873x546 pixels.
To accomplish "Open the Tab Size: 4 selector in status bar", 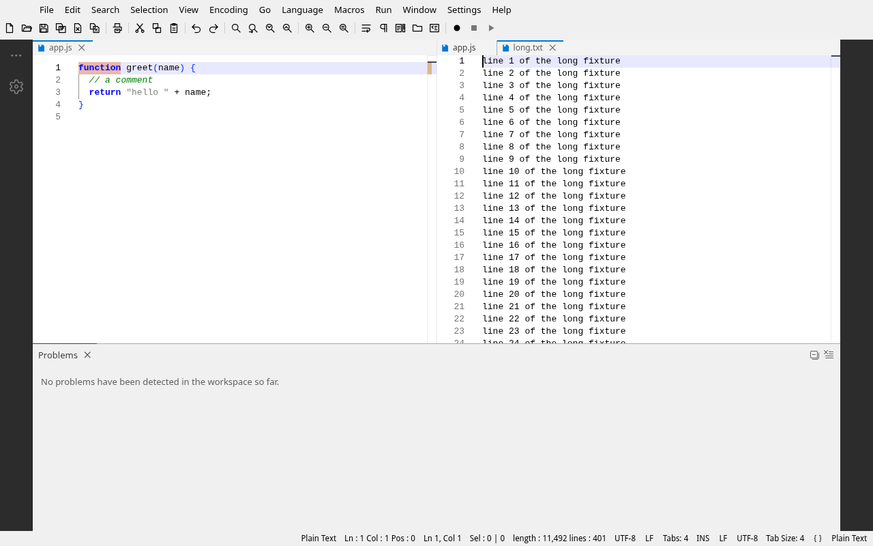I will [785, 538].
